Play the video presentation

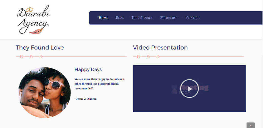(189, 89)
